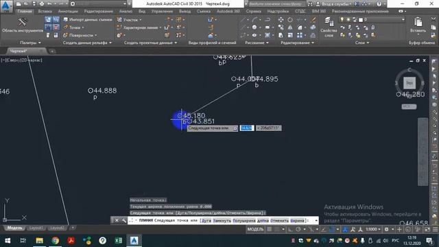Image resolution: width=439 pixels, height=247 pixels.
Task: Click the Erase tool icon
Action: click(x=313, y=20)
